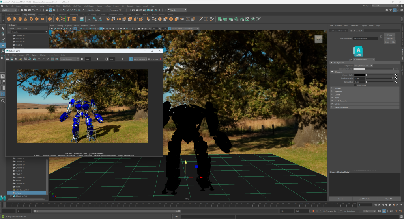
Task: Click the Shadow Opacity slider
Action: (x=380, y=78)
